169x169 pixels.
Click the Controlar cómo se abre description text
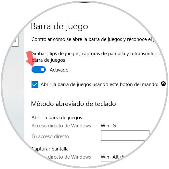click(x=93, y=39)
